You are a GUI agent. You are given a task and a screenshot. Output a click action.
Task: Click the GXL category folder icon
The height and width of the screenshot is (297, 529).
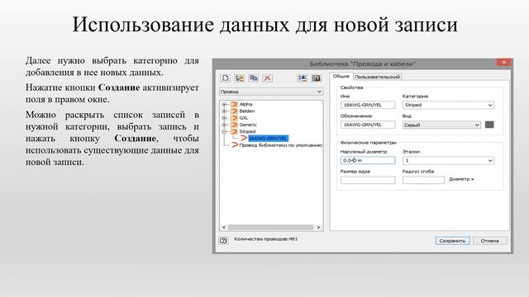click(x=234, y=118)
